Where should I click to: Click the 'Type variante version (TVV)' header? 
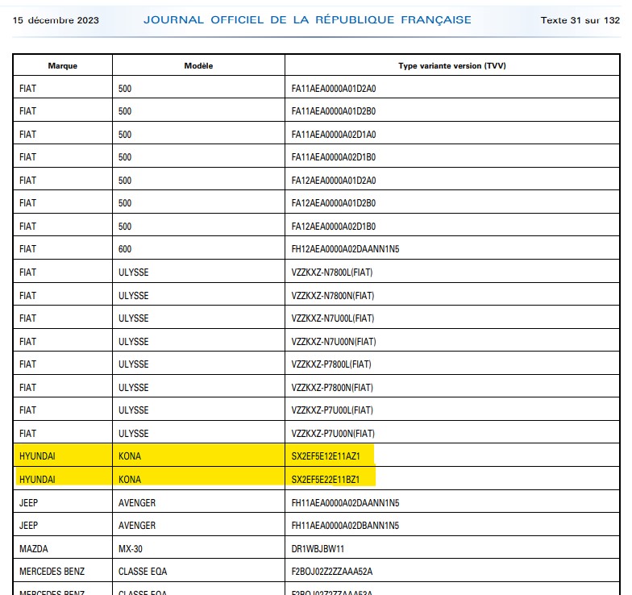point(452,65)
